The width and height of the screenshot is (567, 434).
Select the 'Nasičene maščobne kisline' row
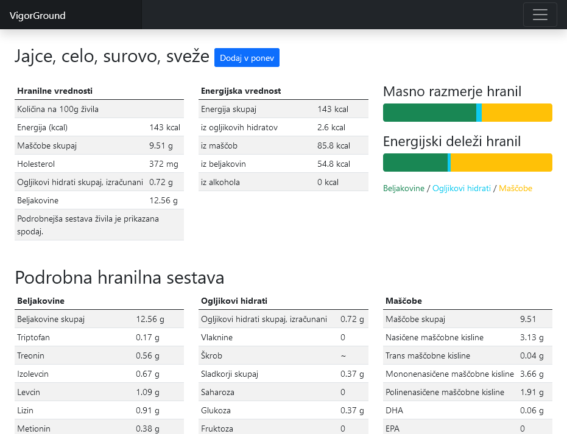(x=468, y=337)
